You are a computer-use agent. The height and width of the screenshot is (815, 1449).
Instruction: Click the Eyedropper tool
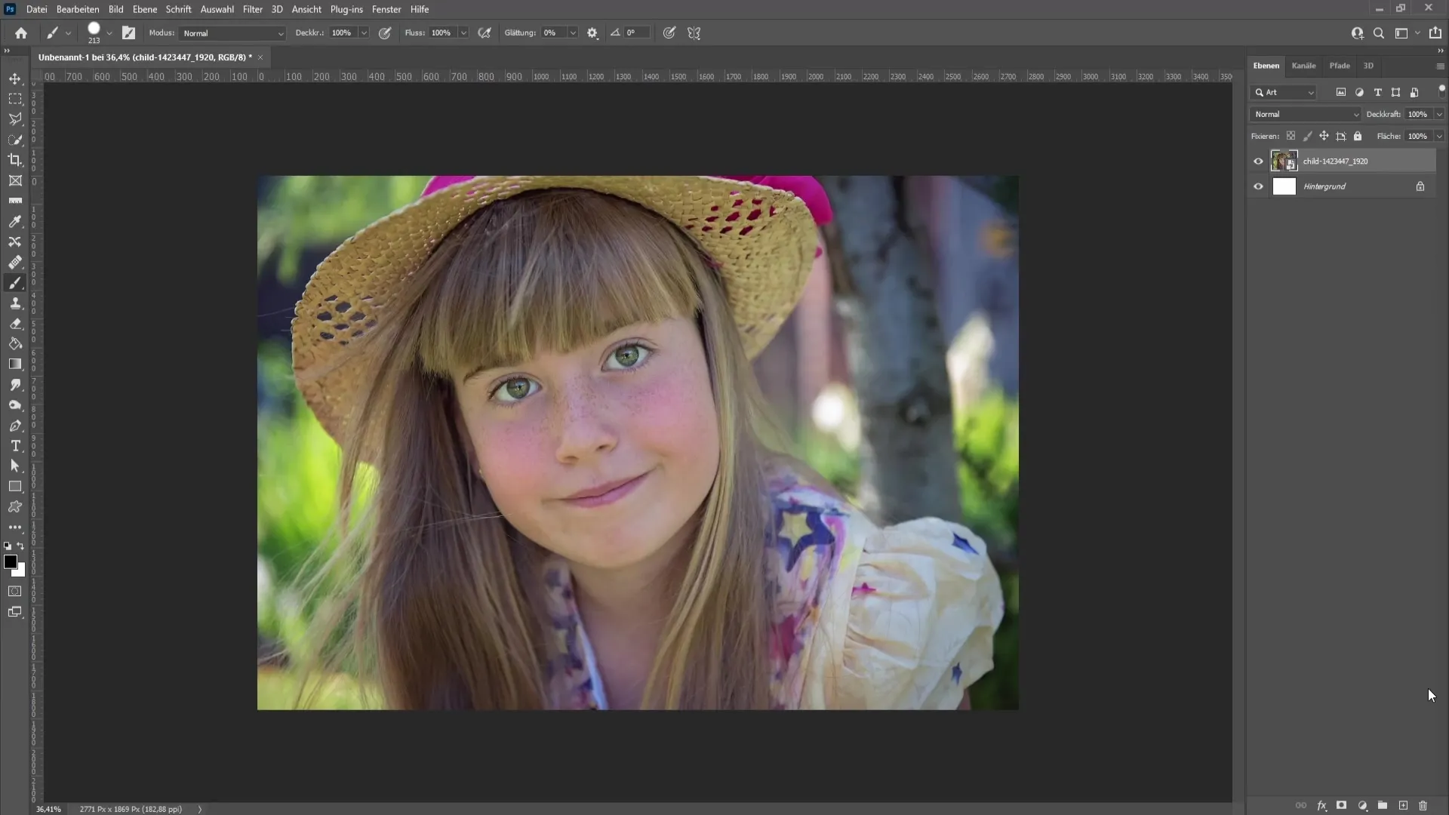pyautogui.click(x=15, y=221)
